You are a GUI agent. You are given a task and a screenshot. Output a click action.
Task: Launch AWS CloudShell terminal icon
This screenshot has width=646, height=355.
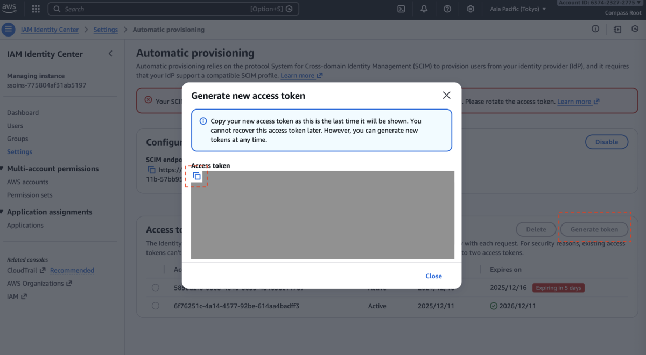401,9
